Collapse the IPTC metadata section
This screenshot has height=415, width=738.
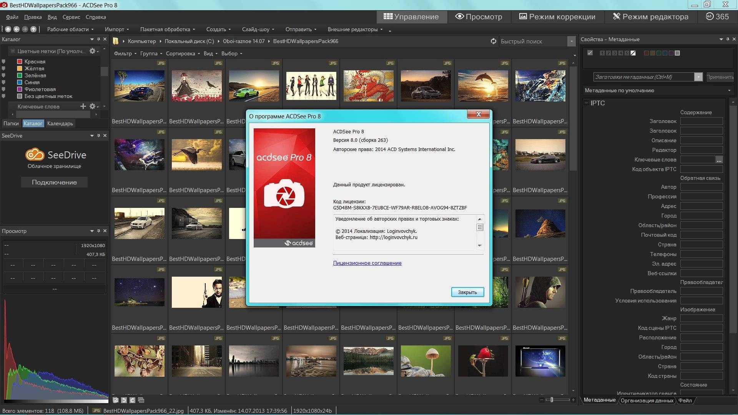coord(586,103)
